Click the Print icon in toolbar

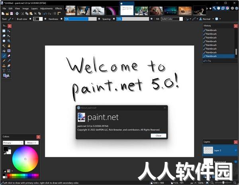click(17, 14)
